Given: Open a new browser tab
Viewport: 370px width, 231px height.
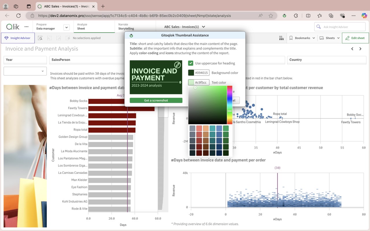Looking at the screenshot, I should point(103,6).
